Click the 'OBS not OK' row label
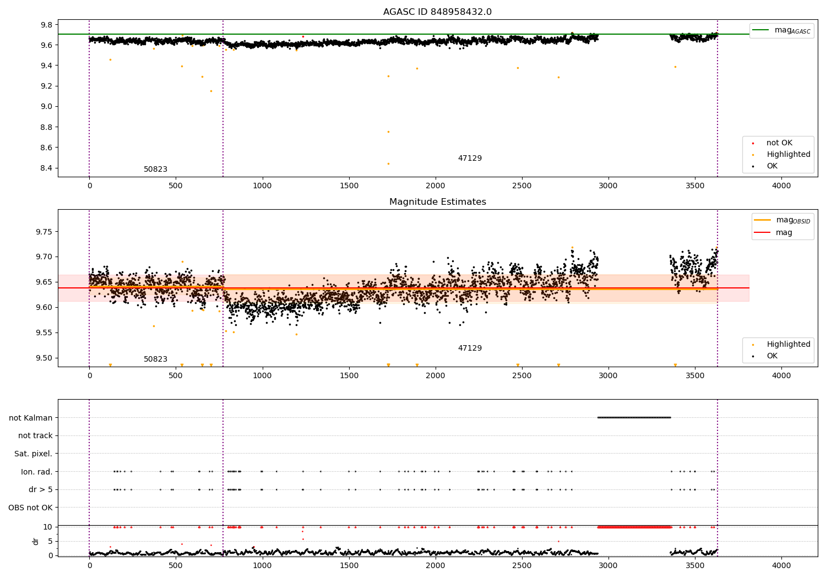 coord(31,508)
